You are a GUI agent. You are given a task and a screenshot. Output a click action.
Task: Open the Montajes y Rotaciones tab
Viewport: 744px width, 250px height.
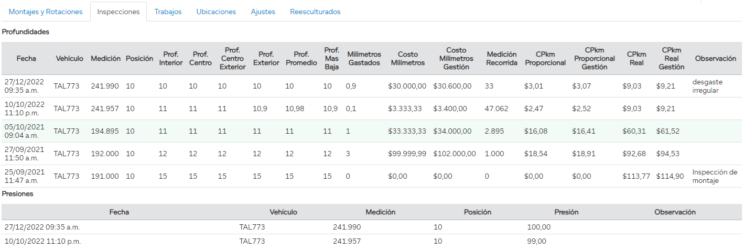pyautogui.click(x=46, y=12)
